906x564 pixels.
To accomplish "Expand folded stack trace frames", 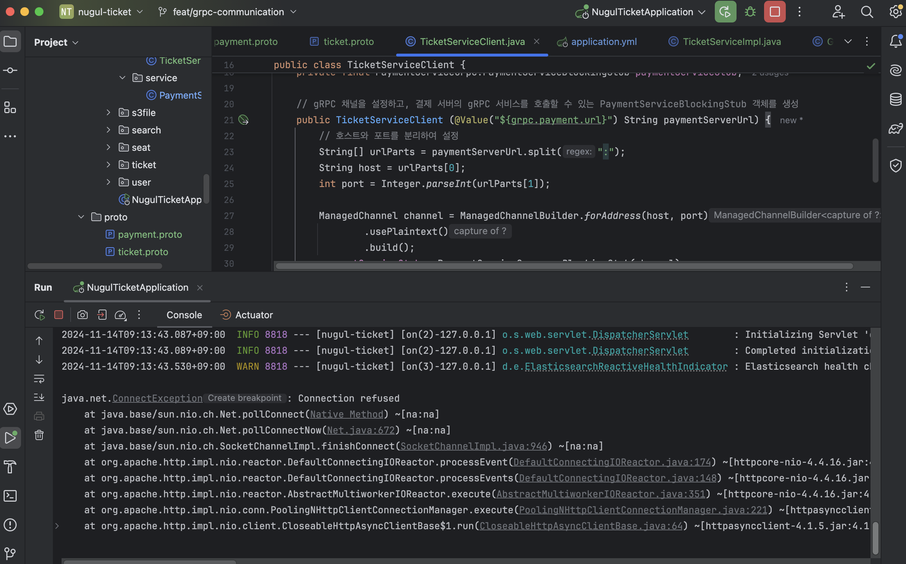I will (57, 526).
